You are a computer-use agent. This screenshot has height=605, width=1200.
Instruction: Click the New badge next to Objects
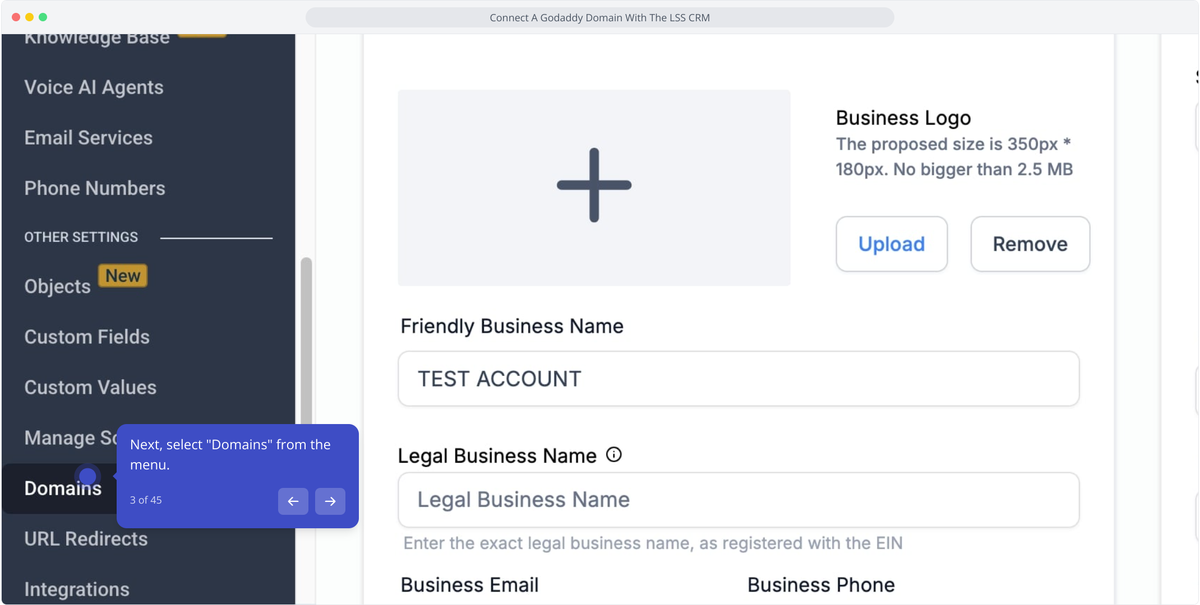(x=123, y=276)
